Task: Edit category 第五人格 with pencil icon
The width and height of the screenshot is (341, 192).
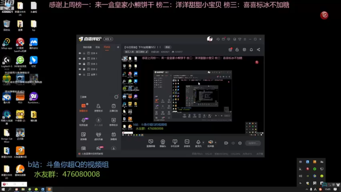Action: click(x=147, y=52)
